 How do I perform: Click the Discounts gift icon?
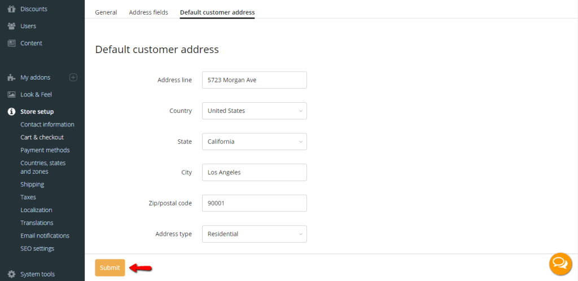point(11,9)
